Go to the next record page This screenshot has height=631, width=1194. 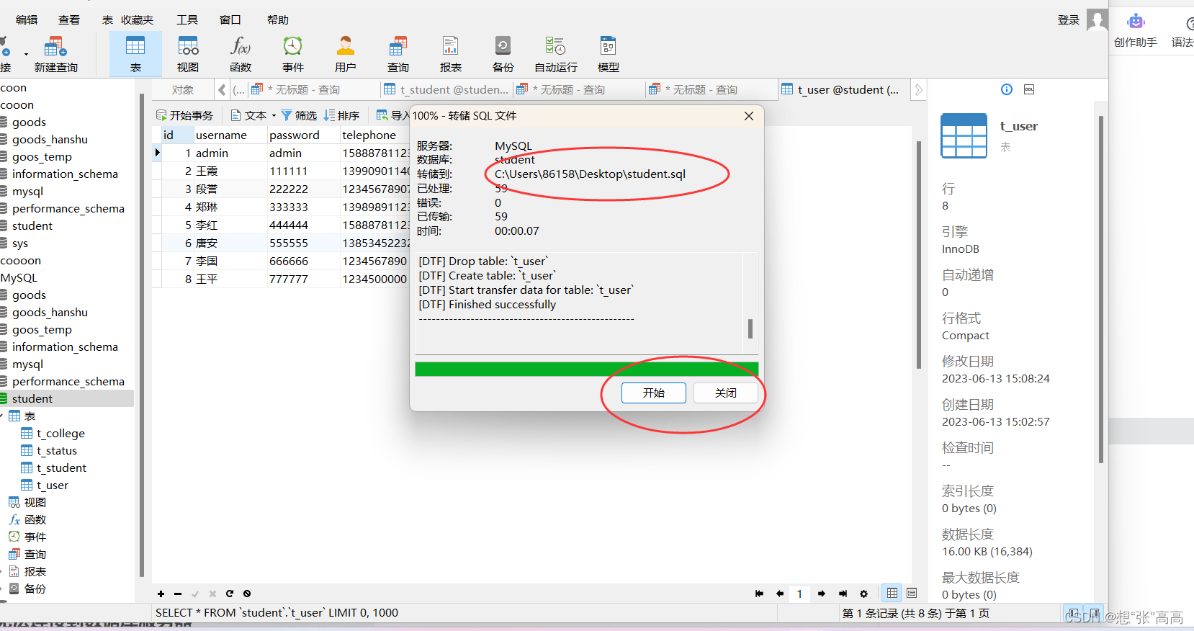pos(822,594)
